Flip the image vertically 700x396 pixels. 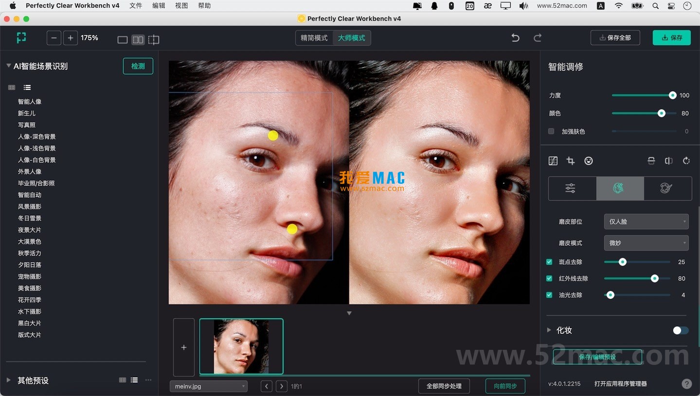coord(651,161)
